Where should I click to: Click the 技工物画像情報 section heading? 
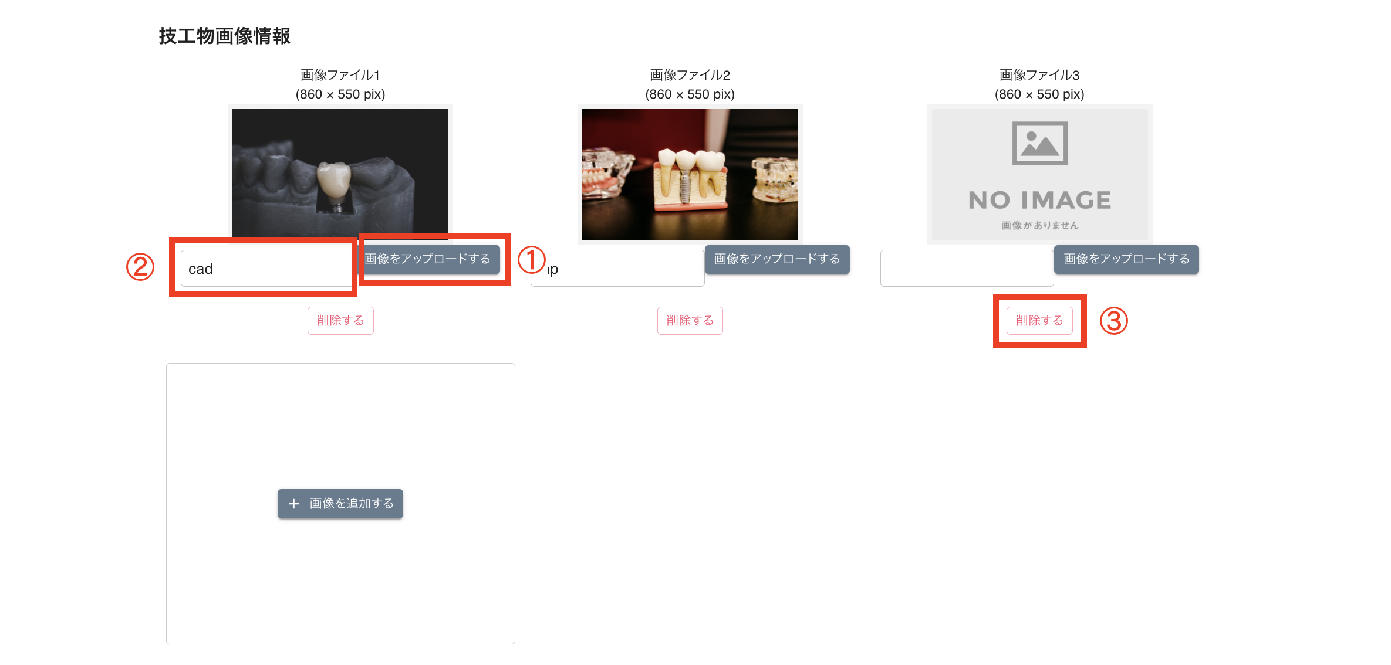point(225,36)
